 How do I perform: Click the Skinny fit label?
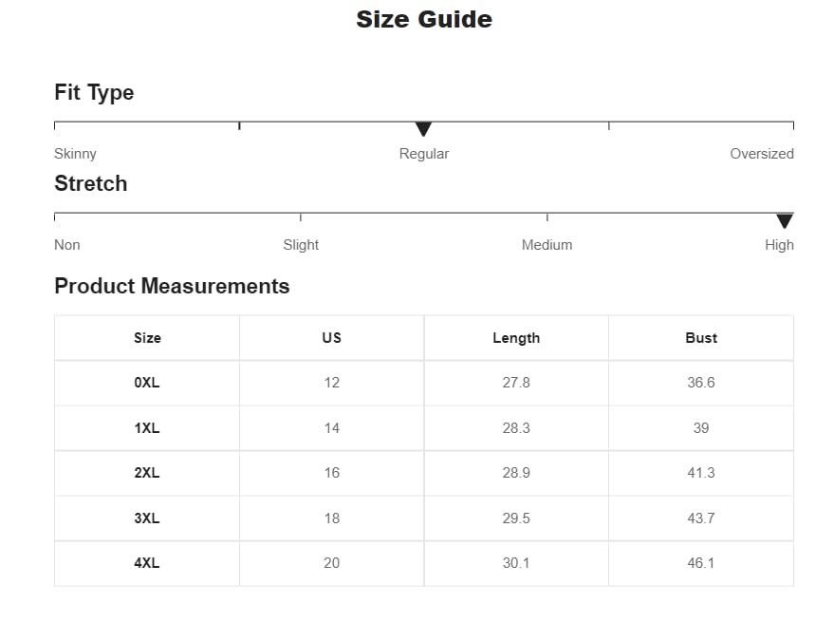[75, 154]
